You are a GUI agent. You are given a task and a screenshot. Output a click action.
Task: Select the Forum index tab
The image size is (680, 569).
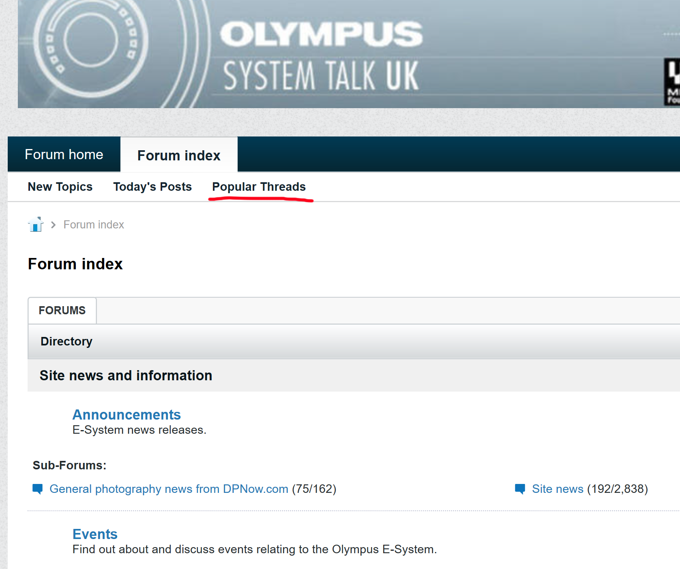[x=179, y=156]
